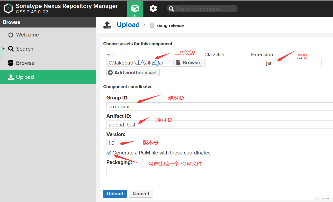This screenshot has width=333, height=202.
Task: Click the Browse database icon in the sidebar
Action: (x=11, y=63)
